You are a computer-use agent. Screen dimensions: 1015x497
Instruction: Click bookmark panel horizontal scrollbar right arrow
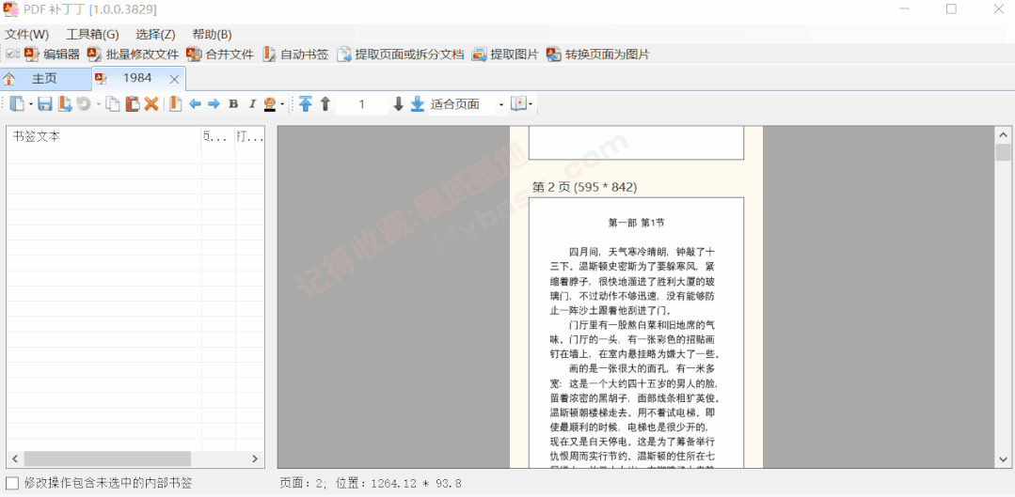point(256,458)
